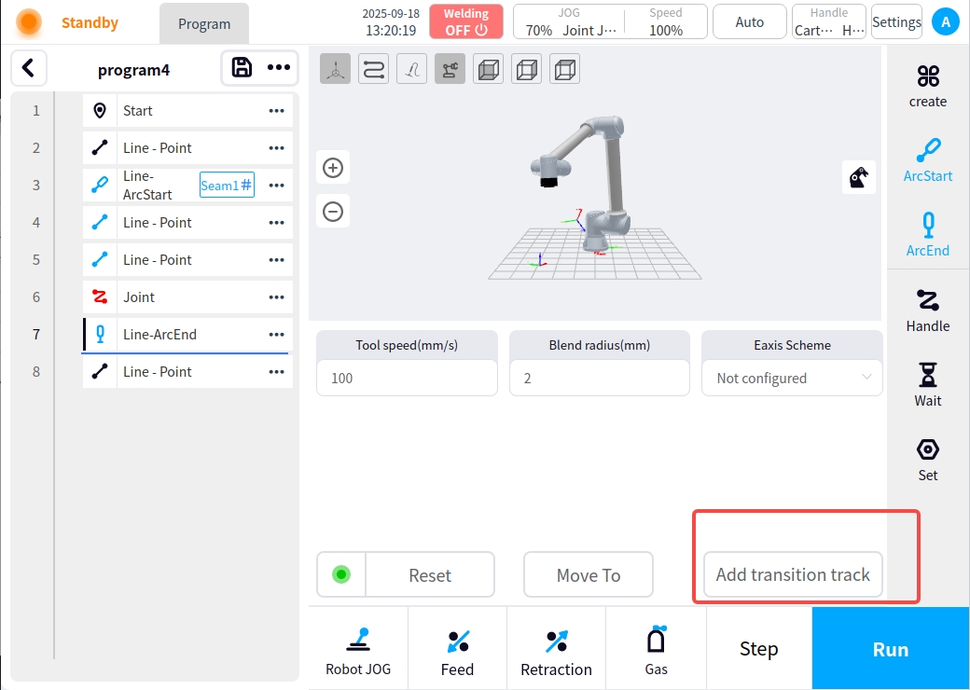Click the Set command icon
970x690 pixels.
[928, 458]
